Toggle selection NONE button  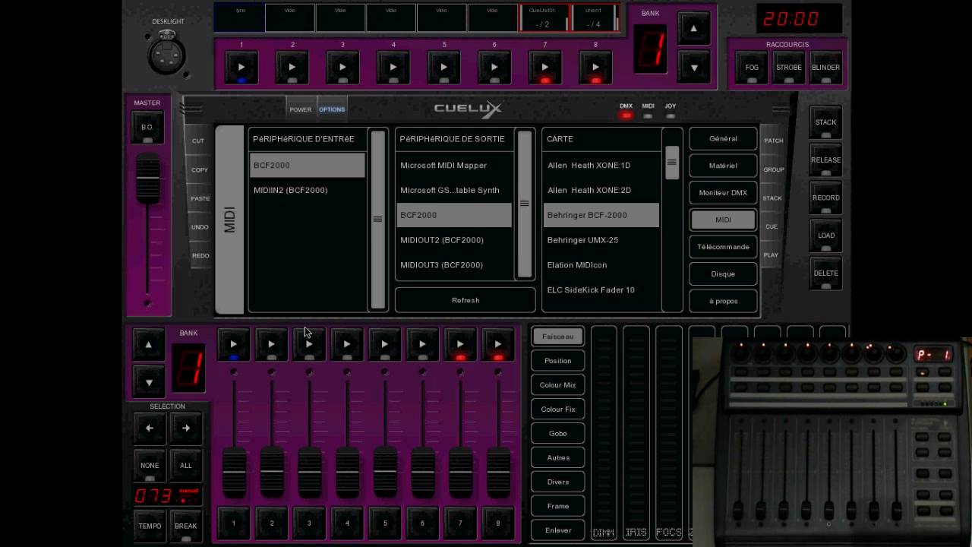pos(150,466)
